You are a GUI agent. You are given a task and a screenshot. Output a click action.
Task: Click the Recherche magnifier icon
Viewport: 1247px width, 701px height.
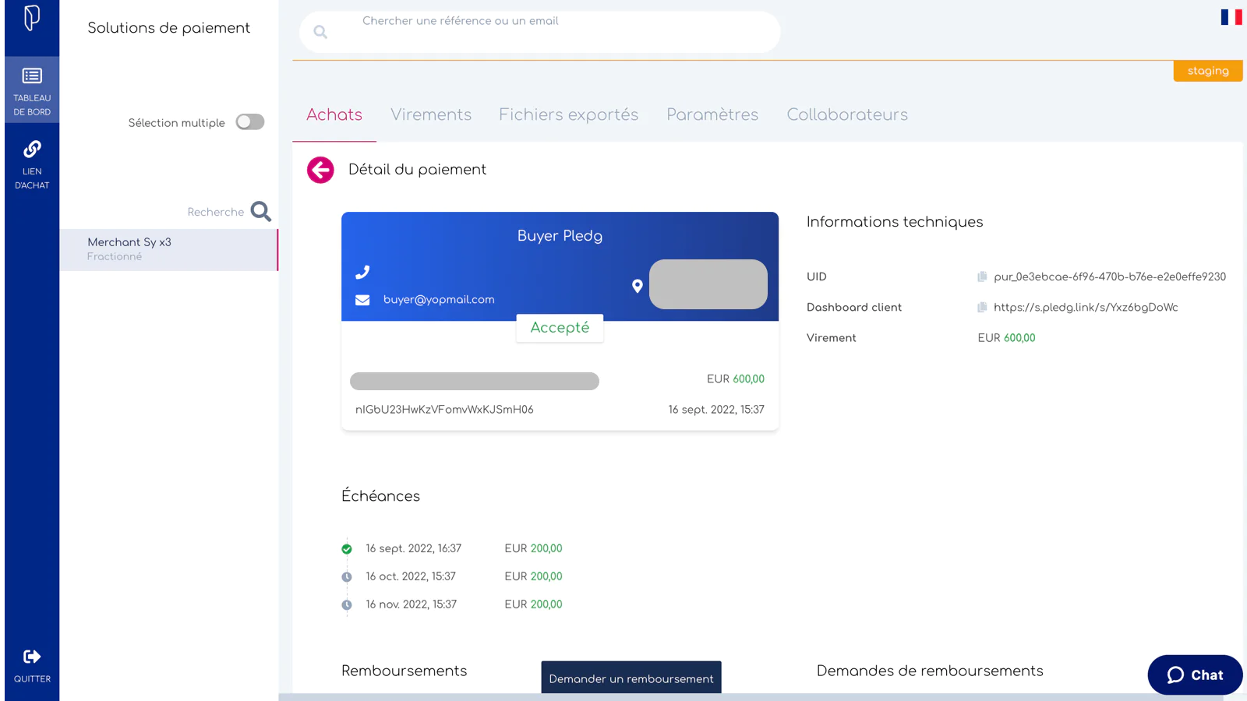[261, 212]
